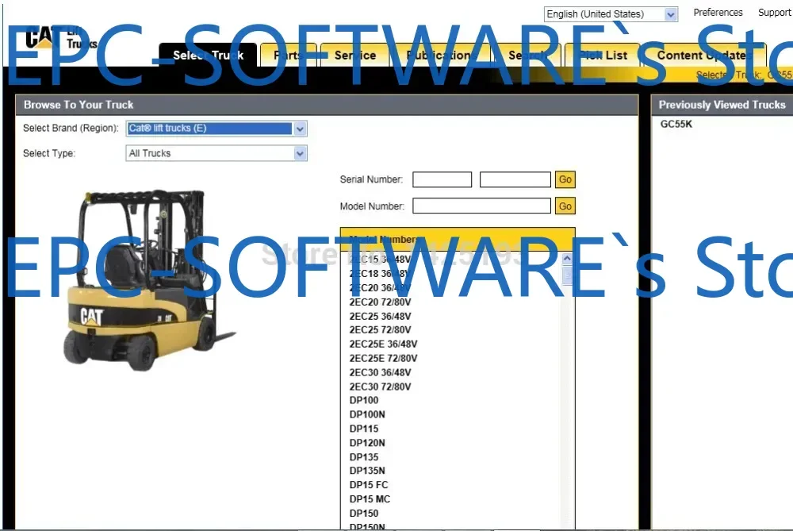Screen dimensions: 793x531
Task: Select model 2EC30 36/48V
Action: pyautogui.click(x=380, y=372)
